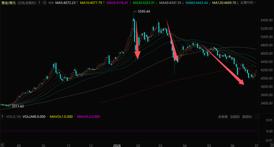The height and width of the screenshot is (147, 274).
Task: Select the MA10:4077.79 value
Action: tap(91, 3)
